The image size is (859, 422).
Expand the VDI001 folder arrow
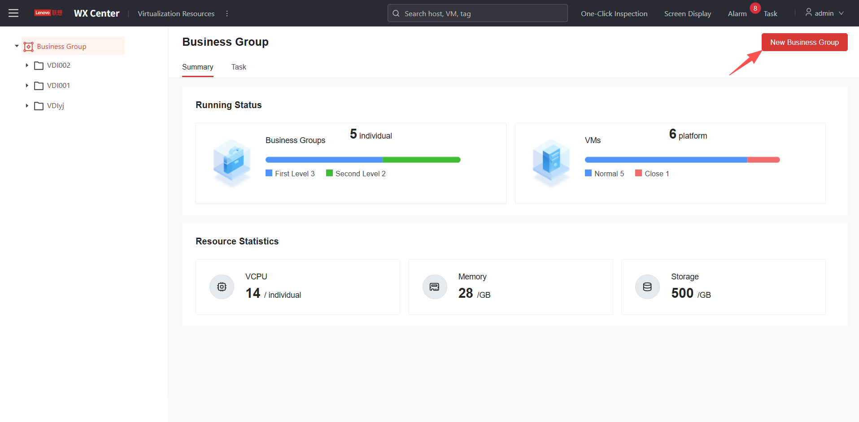(27, 86)
